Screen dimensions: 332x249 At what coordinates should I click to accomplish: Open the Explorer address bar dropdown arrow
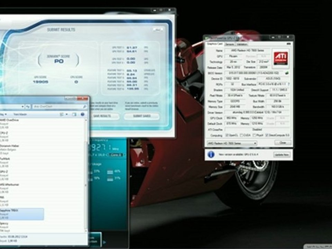[x=22, y=107]
